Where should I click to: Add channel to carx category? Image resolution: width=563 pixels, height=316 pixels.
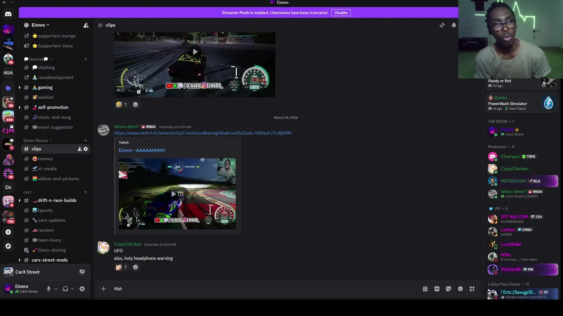pyautogui.click(x=85, y=192)
